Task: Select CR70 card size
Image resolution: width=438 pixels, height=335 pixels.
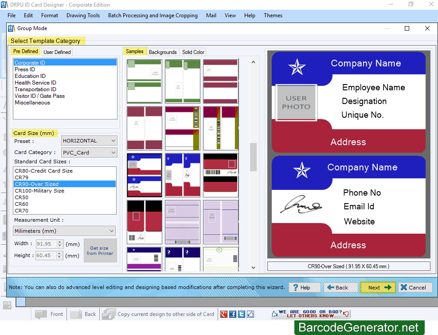Action: (65, 211)
